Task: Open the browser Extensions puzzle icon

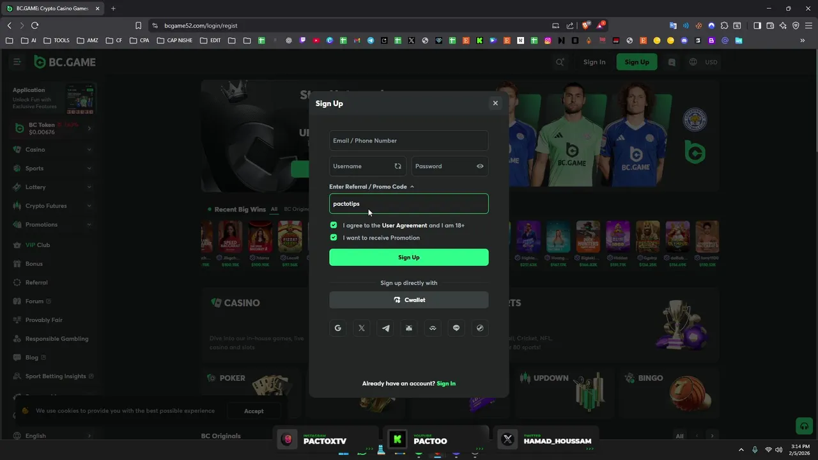Action: point(724,26)
